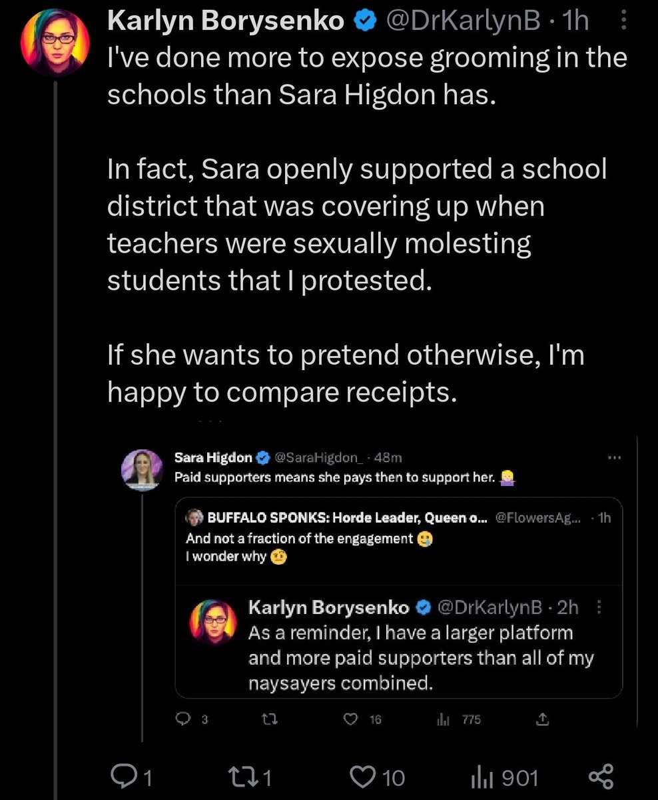Like the main post with 10 likes
This screenshot has width=658, height=800.
pos(362,777)
